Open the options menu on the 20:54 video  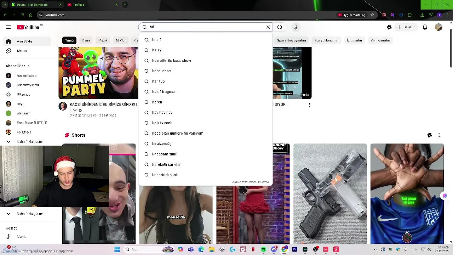pos(310,105)
